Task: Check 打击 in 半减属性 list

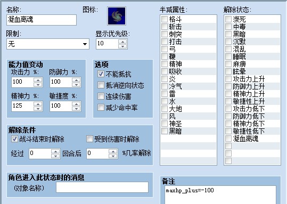Action: point(165,42)
